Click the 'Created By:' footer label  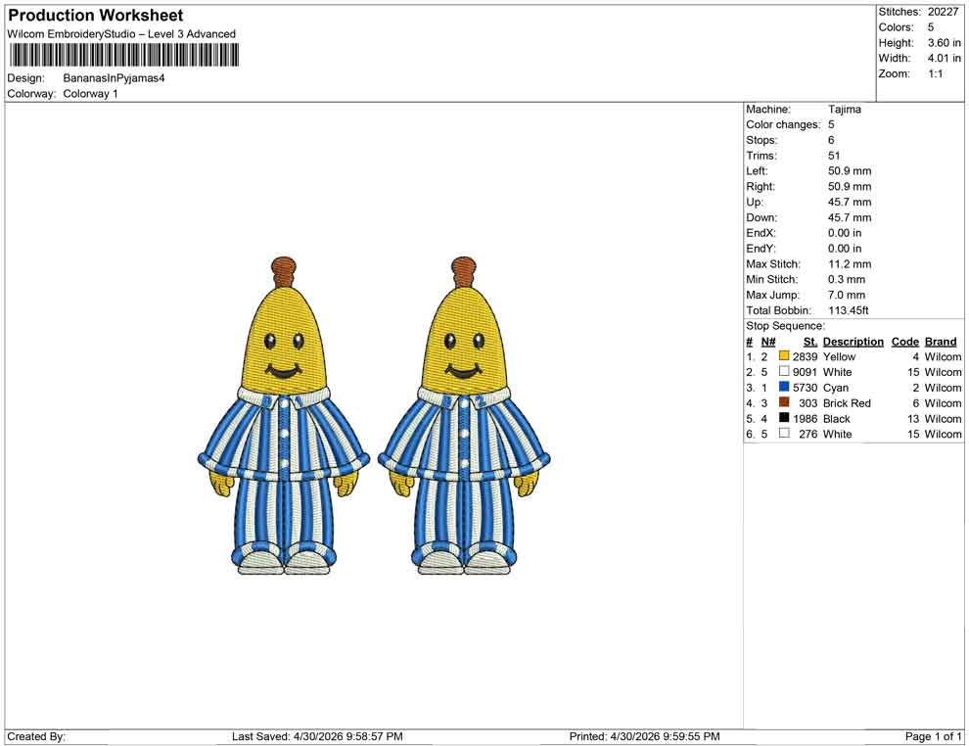click(36, 736)
